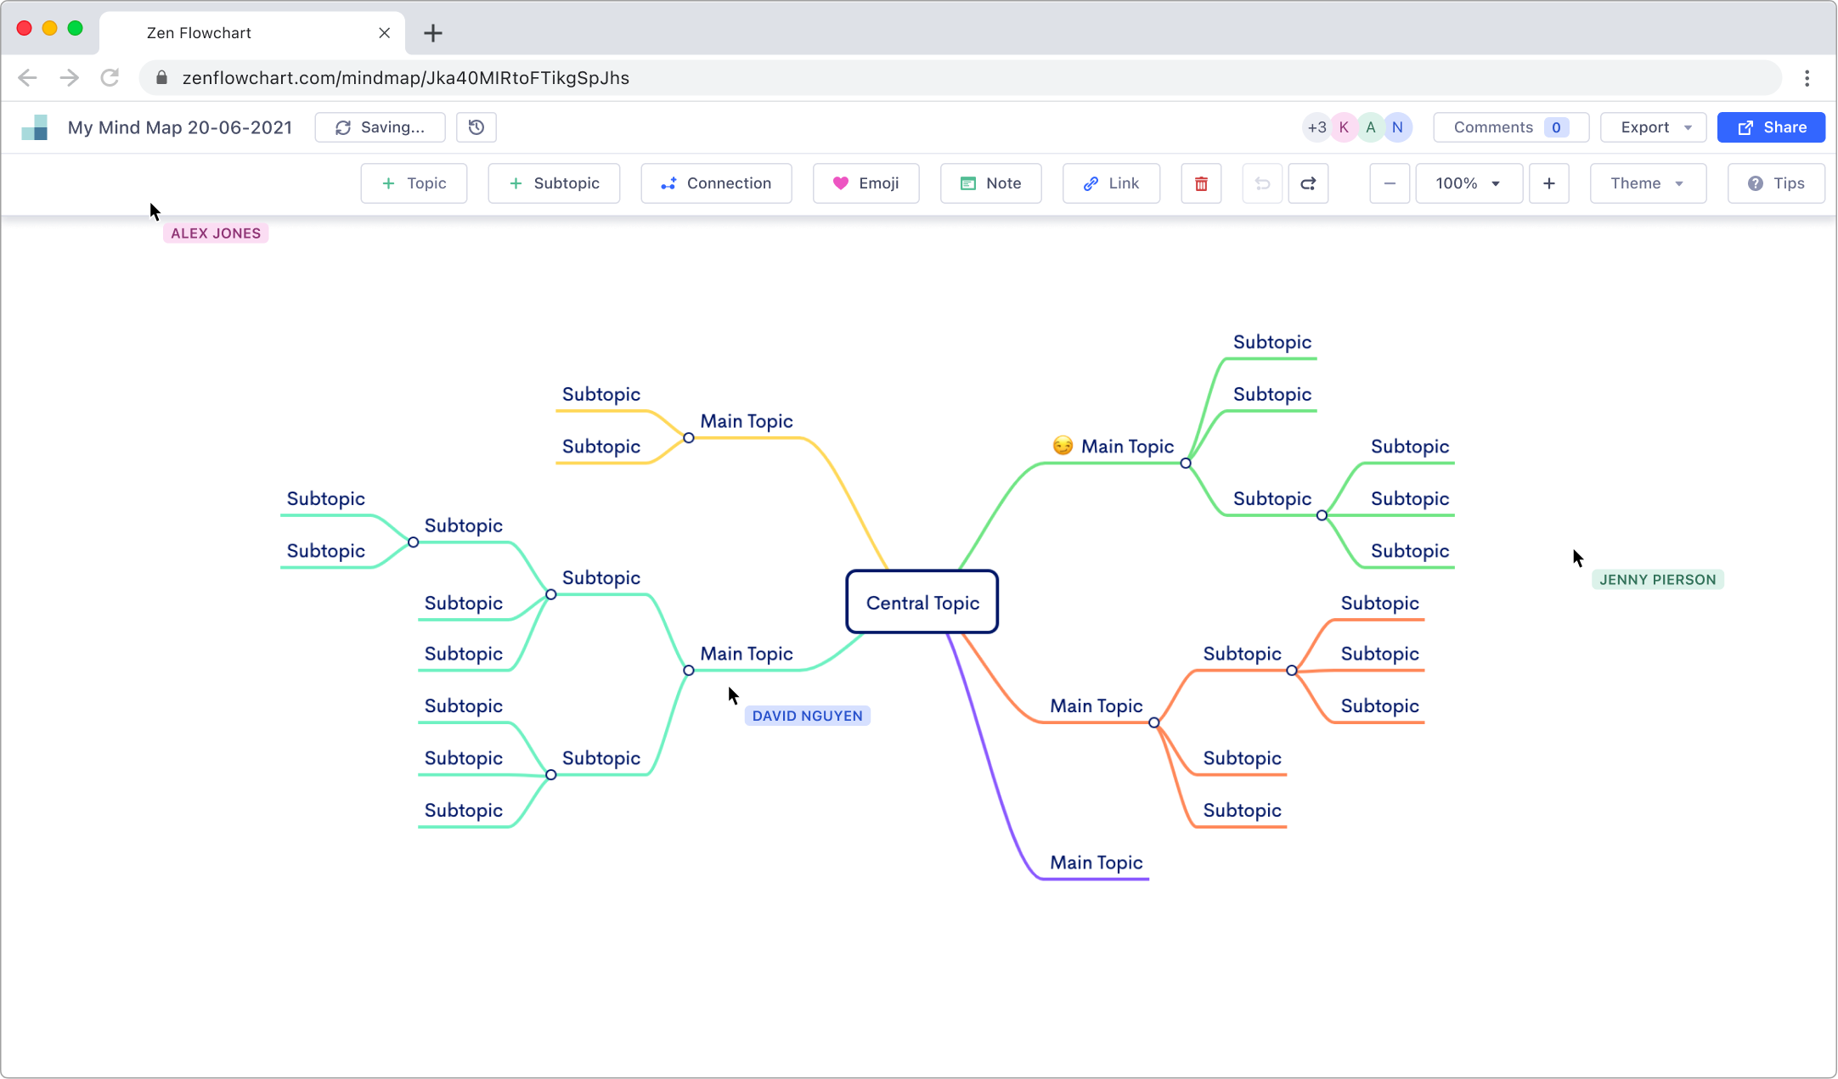Open the zoom percentage dropdown
The height and width of the screenshot is (1079, 1838).
pyautogui.click(x=1469, y=183)
